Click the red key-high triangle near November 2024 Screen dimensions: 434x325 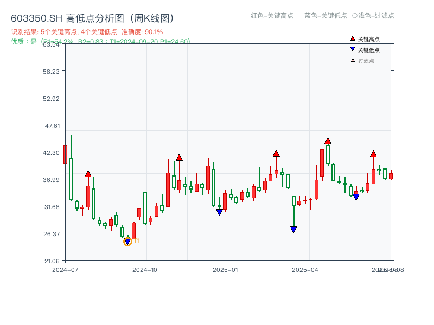pyautogui.click(x=180, y=158)
